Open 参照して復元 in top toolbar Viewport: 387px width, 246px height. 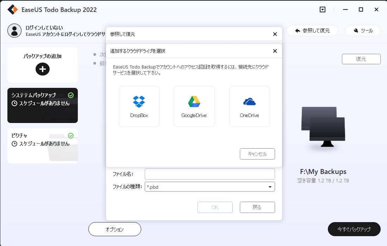pos(312,31)
